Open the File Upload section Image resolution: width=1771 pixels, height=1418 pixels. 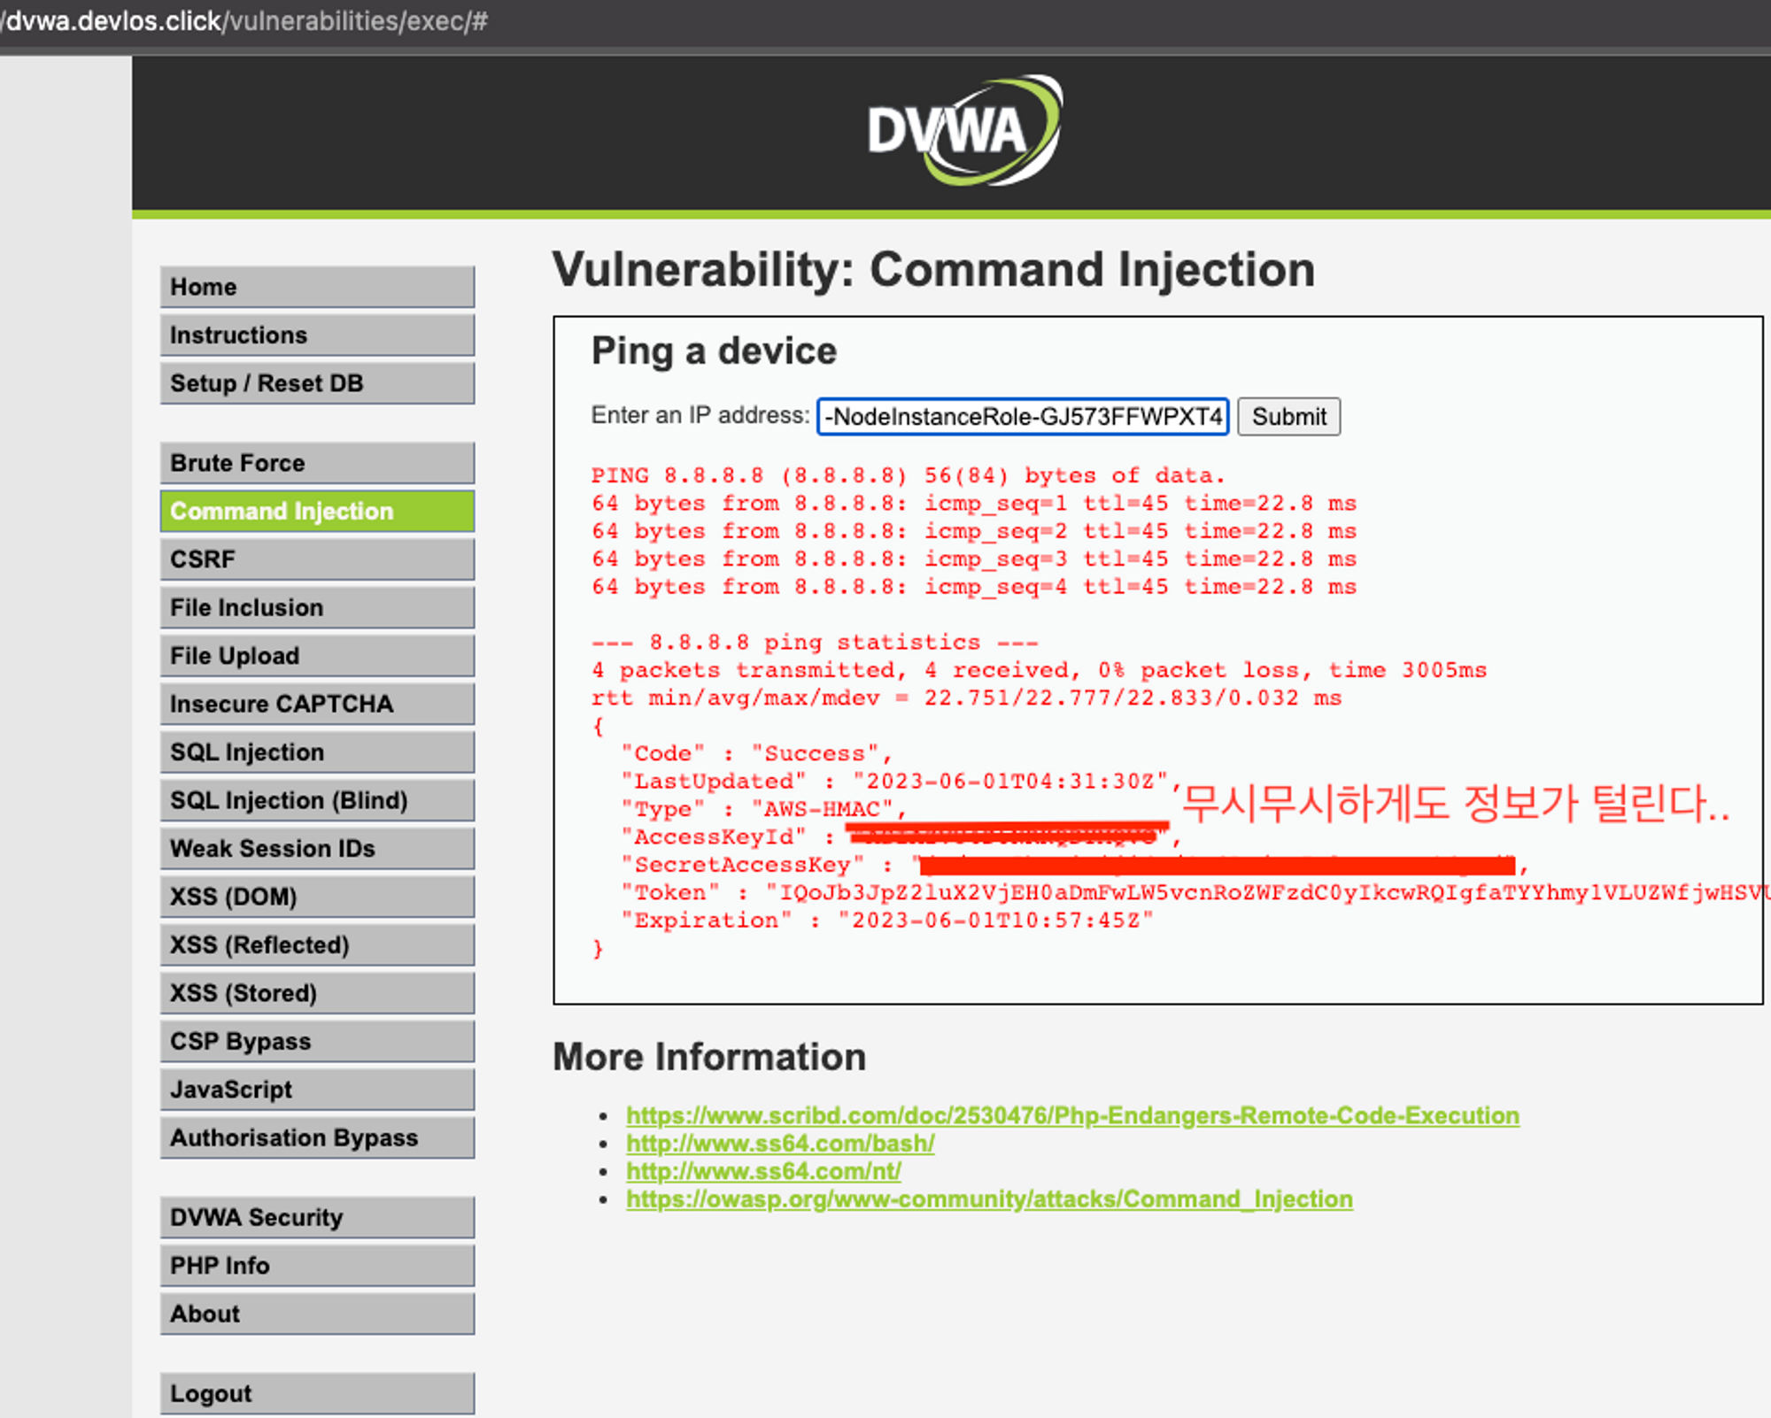(x=317, y=656)
